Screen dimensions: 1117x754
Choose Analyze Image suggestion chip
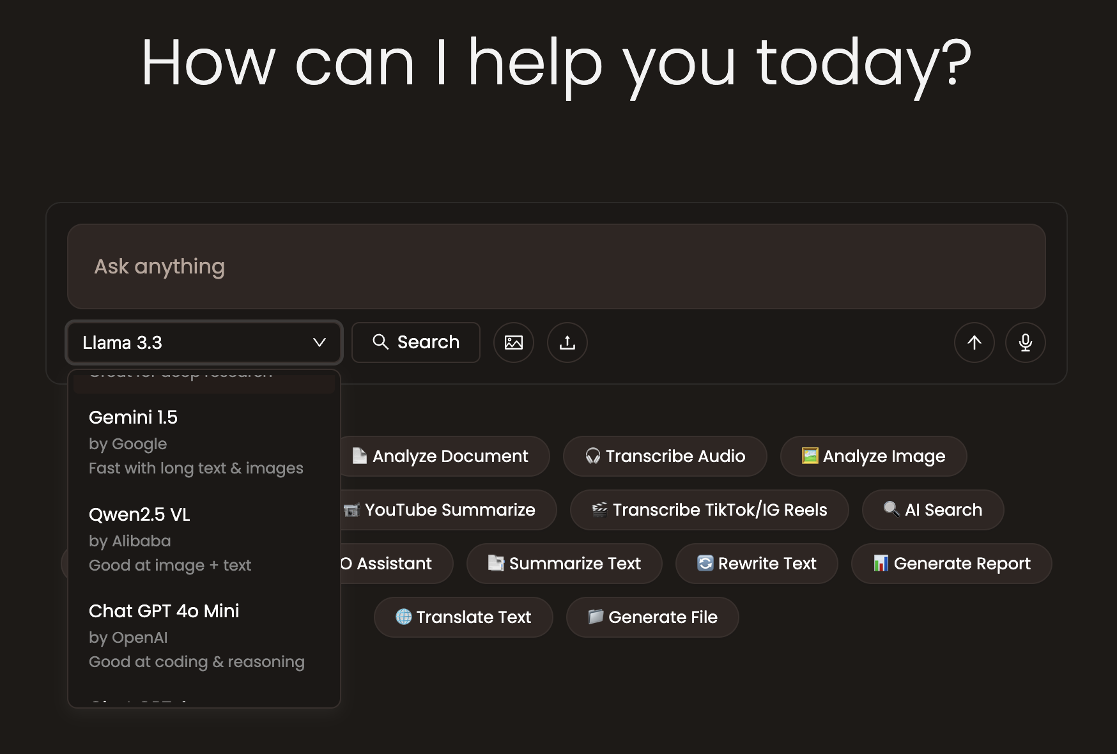[873, 456]
